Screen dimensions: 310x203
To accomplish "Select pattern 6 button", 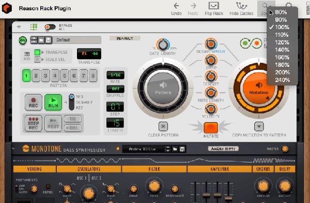I will [74, 76].
